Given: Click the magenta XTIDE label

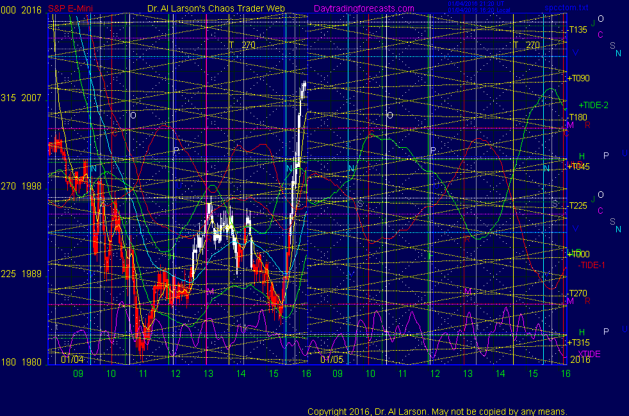Looking at the screenshot, I should (x=589, y=353).
